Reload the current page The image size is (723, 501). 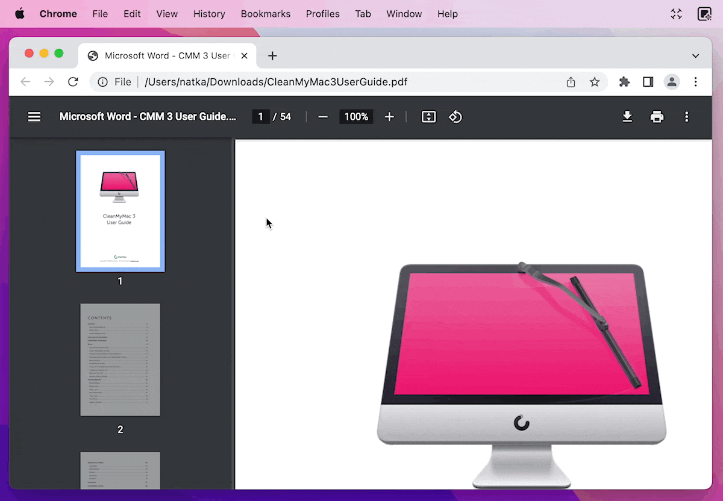click(73, 82)
